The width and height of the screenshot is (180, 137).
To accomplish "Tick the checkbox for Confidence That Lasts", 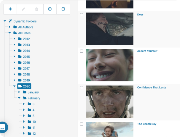I will (82, 88).
